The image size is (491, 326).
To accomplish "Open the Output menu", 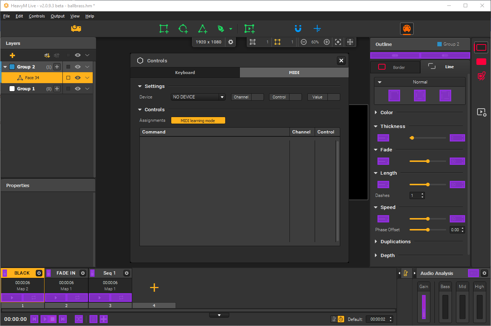I will click(x=57, y=16).
